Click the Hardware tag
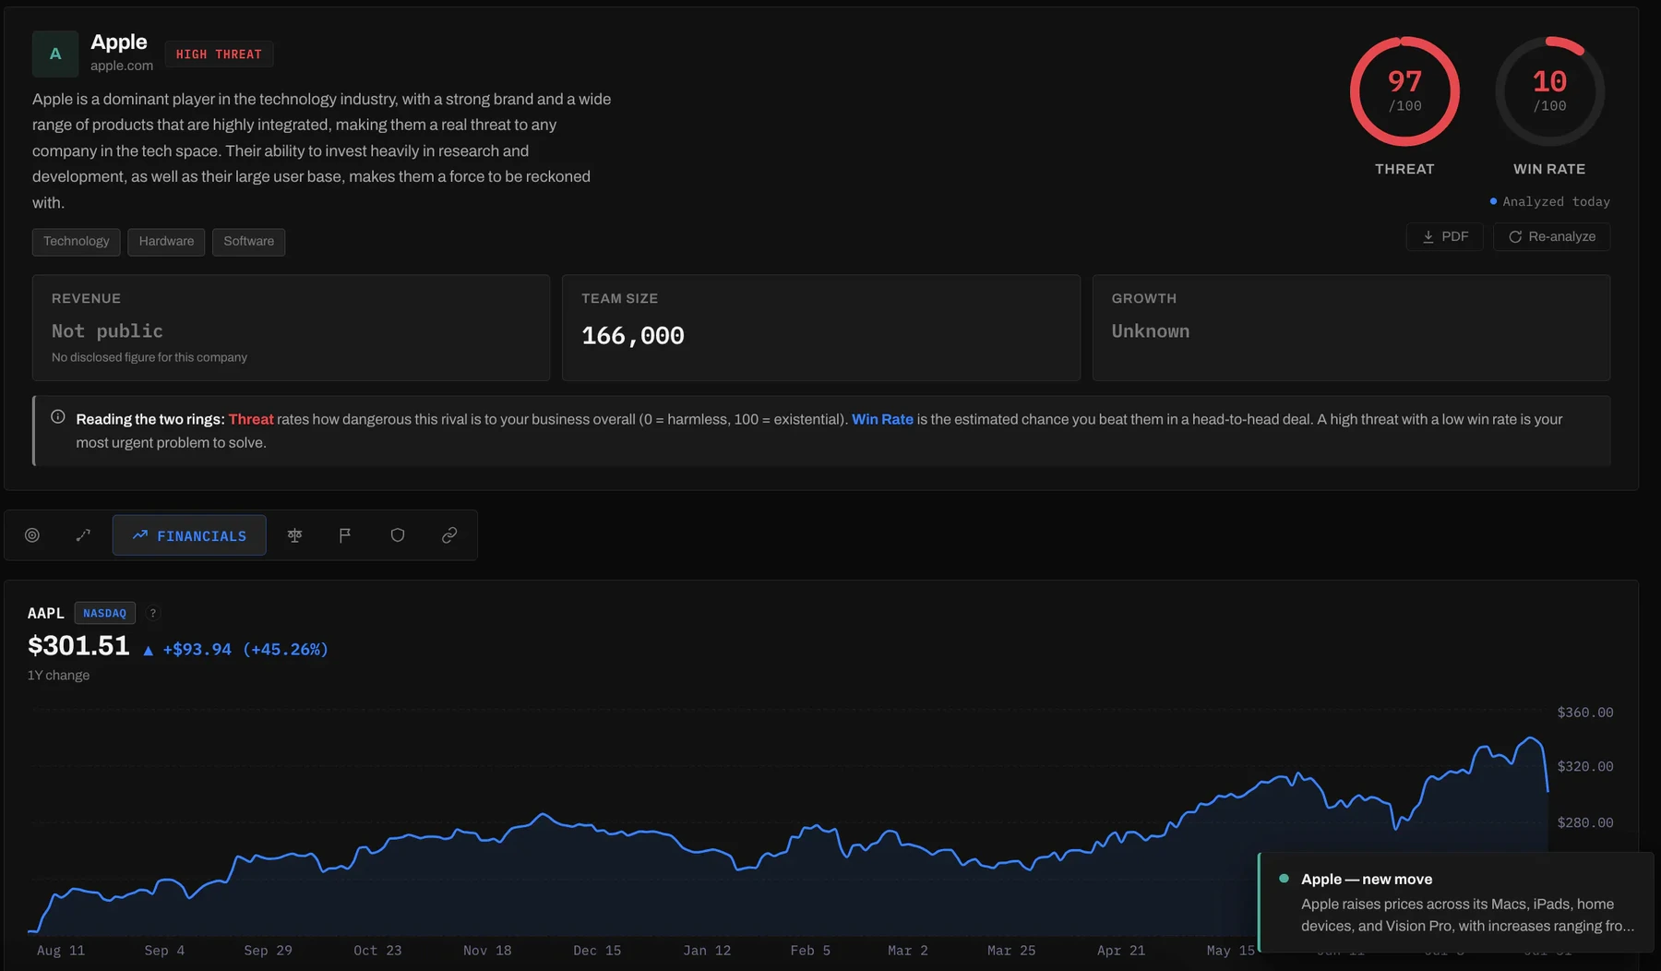Viewport: 1661px width, 971px height. [166, 242]
